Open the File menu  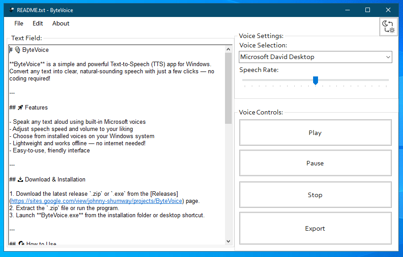[x=19, y=23]
